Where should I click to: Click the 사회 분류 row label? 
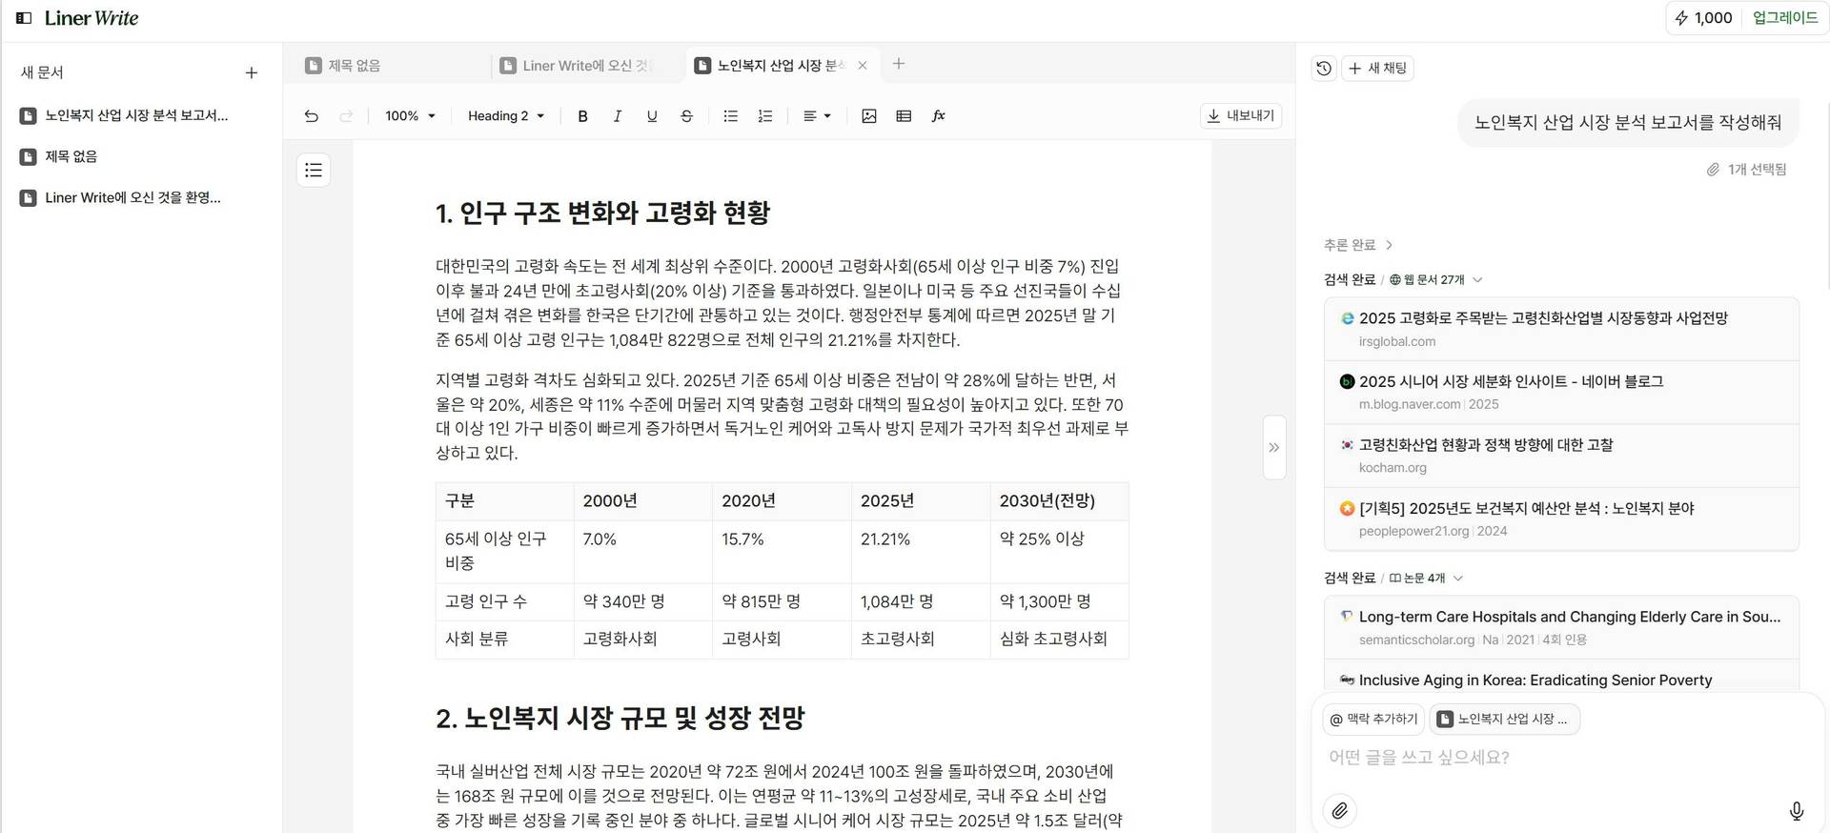[x=504, y=640]
